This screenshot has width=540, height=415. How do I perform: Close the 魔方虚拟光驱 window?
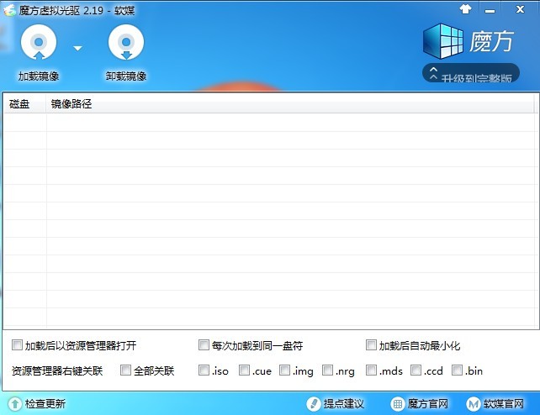520,9
